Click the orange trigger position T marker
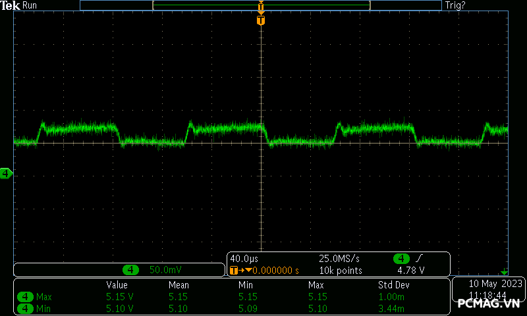The image size is (527, 316). (x=261, y=20)
